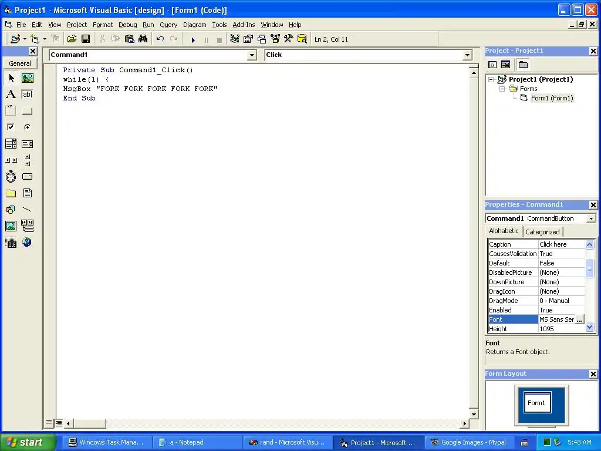Screen dimensions: 601x451
Task: Click the Open Project toolbar icon
Action: pyautogui.click(x=72, y=39)
